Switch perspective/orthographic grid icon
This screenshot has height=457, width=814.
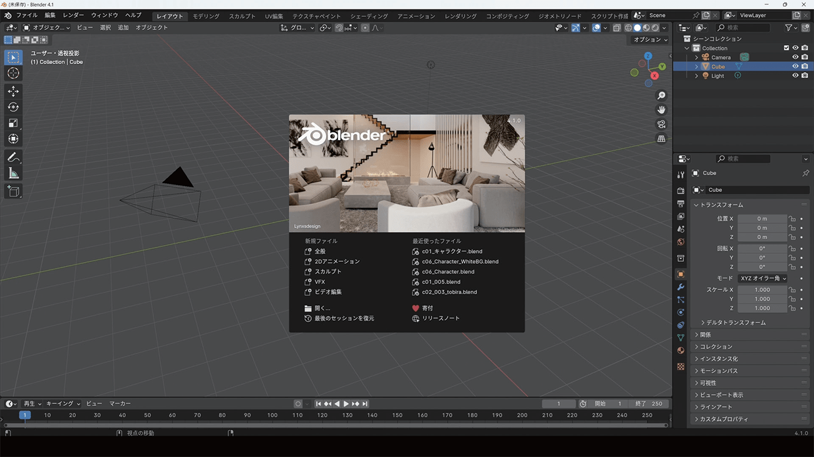tap(661, 139)
